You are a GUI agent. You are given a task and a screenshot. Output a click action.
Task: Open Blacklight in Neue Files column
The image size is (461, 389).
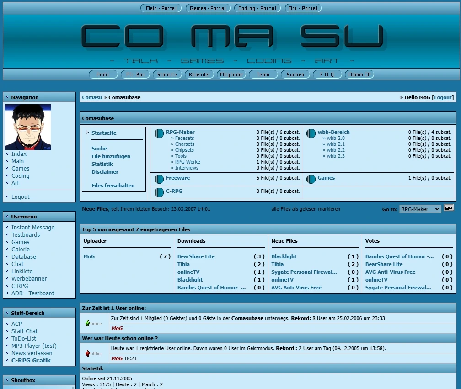click(x=284, y=256)
